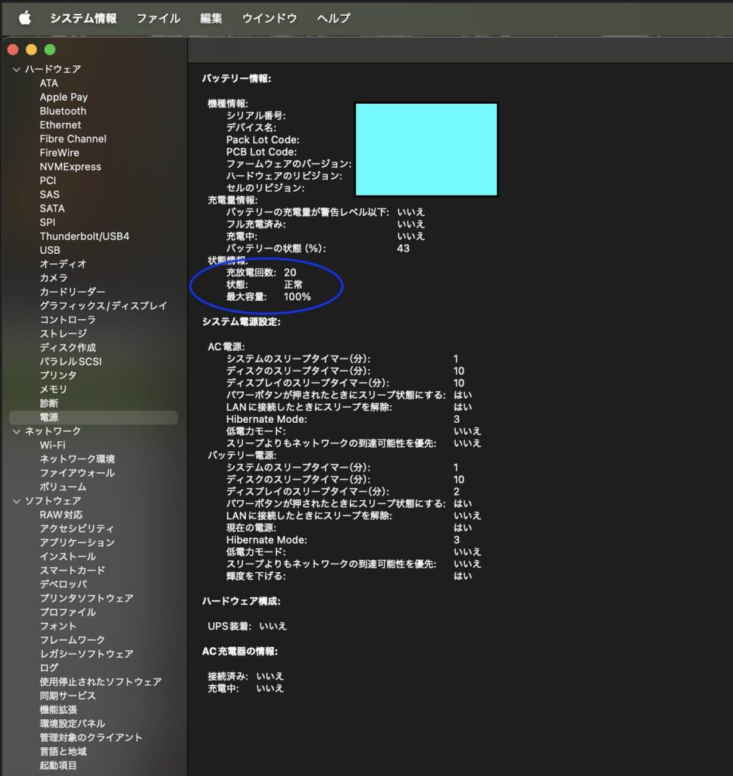Select PCI in the sidebar
This screenshot has width=733, height=776.
point(48,180)
